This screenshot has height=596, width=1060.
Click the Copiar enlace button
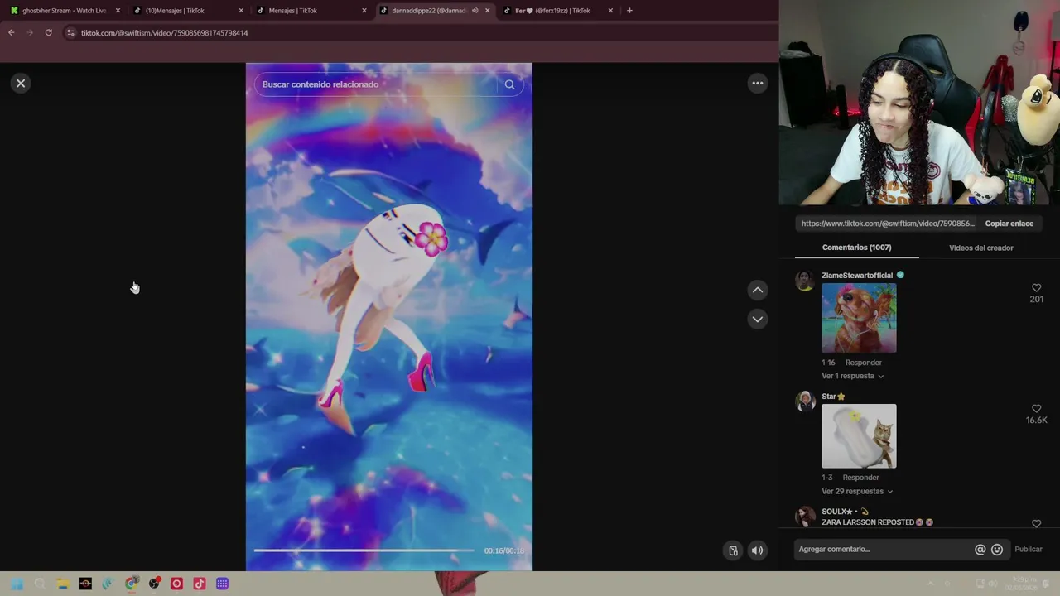(x=1009, y=223)
